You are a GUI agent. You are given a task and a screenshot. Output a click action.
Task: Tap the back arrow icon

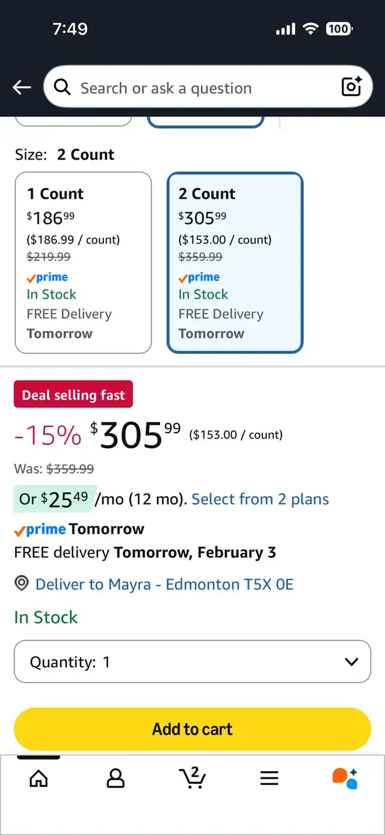click(x=22, y=88)
